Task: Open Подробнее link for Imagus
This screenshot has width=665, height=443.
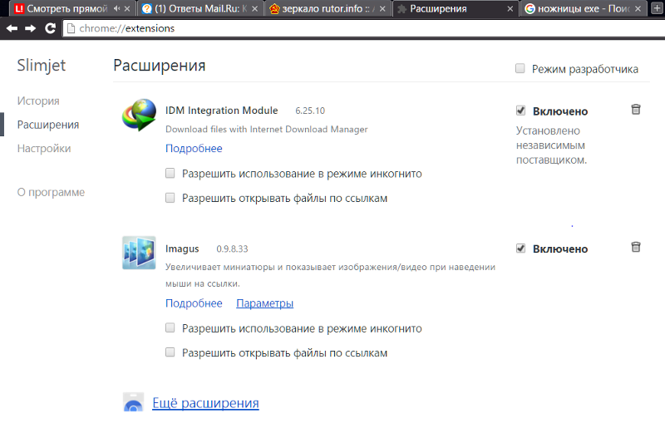Action: point(194,303)
